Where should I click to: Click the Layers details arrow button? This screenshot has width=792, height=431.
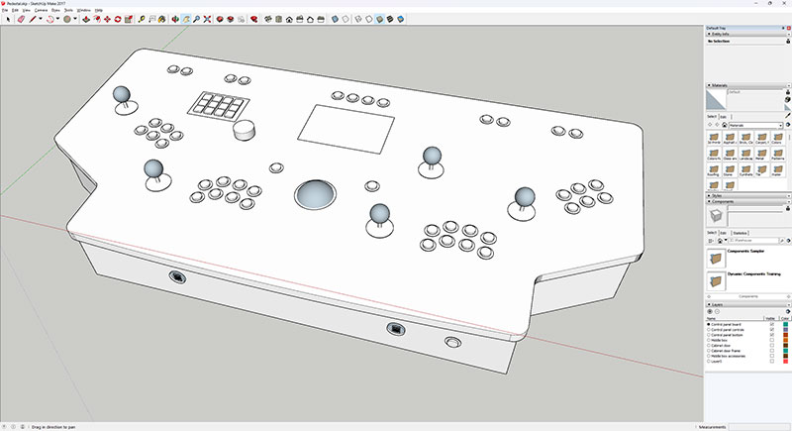tap(788, 312)
